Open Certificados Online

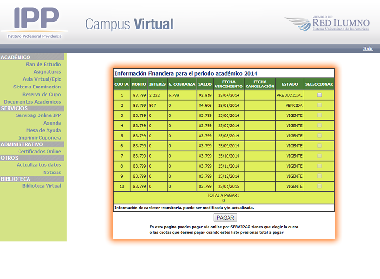click(x=39, y=151)
